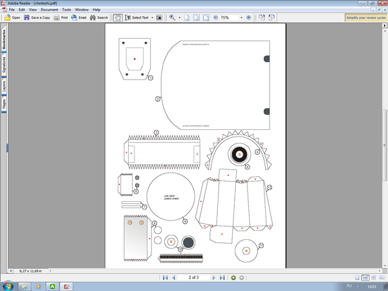The height and width of the screenshot is (291, 388).
Task: Click the Windows Start button
Action: (x=8, y=286)
